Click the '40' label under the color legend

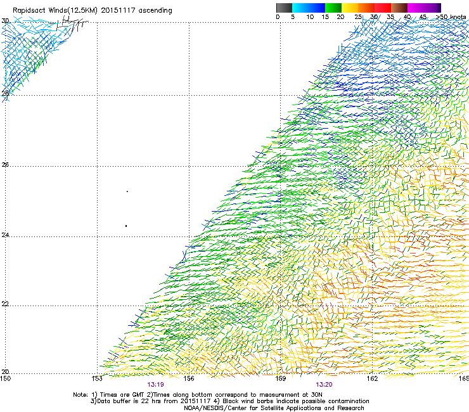(x=407, y=17)
